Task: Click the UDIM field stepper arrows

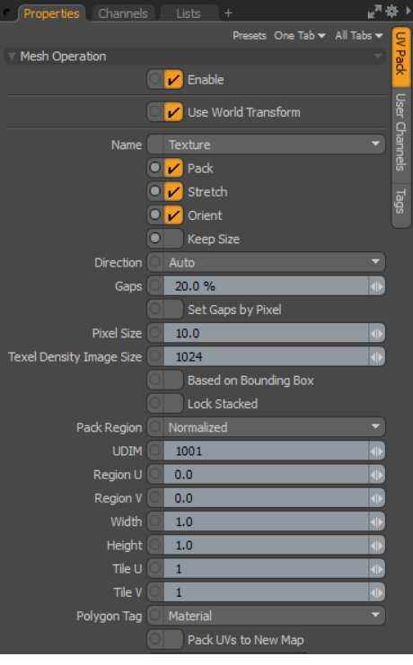Action: pos(376,451)
